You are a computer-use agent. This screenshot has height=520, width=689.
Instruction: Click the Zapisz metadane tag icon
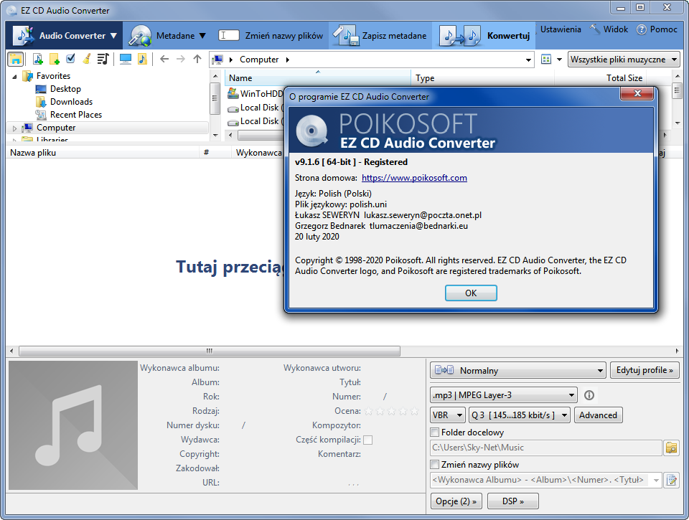[345, 36]
